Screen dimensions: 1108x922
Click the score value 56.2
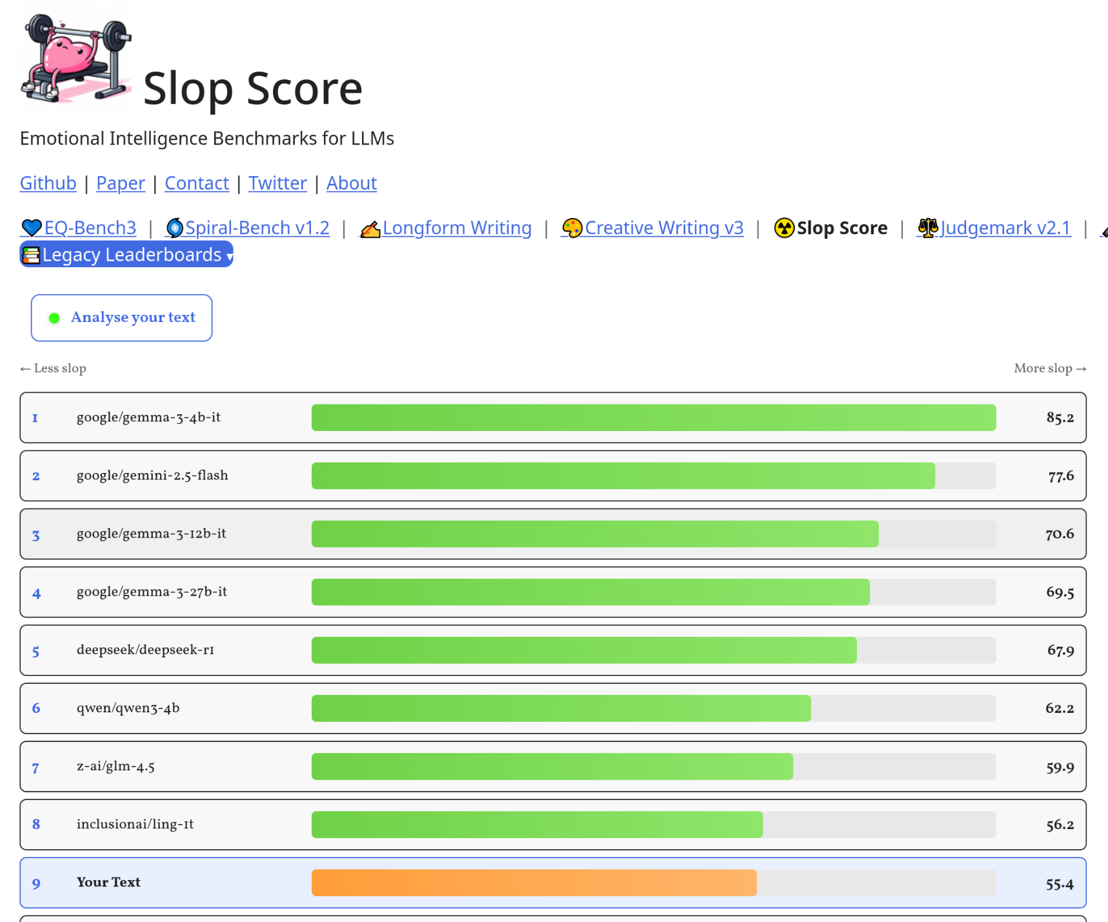(1060, 825)
